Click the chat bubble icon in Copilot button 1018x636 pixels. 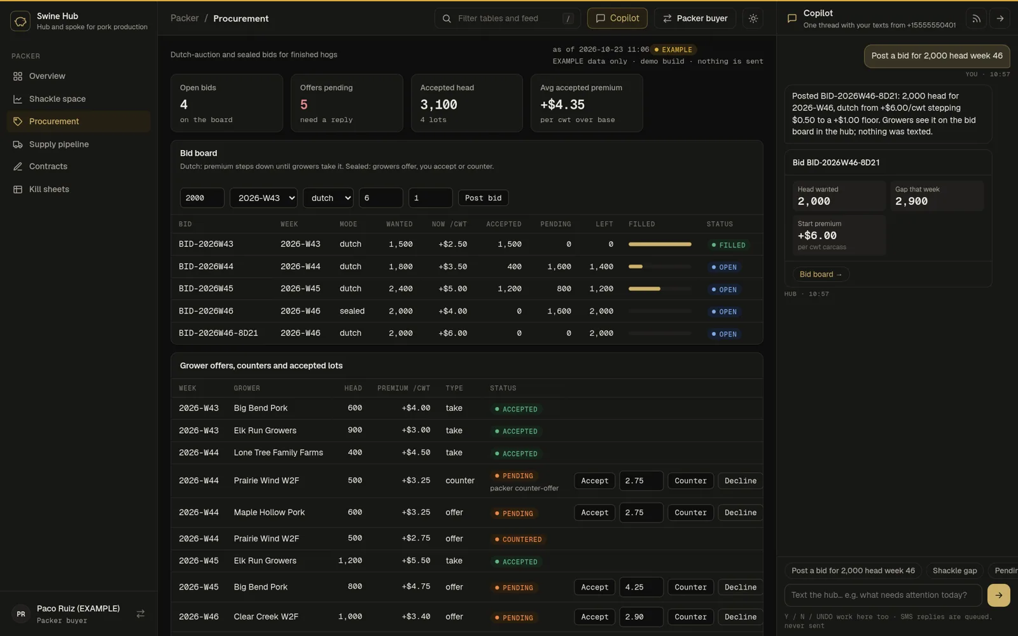(600, 18)
